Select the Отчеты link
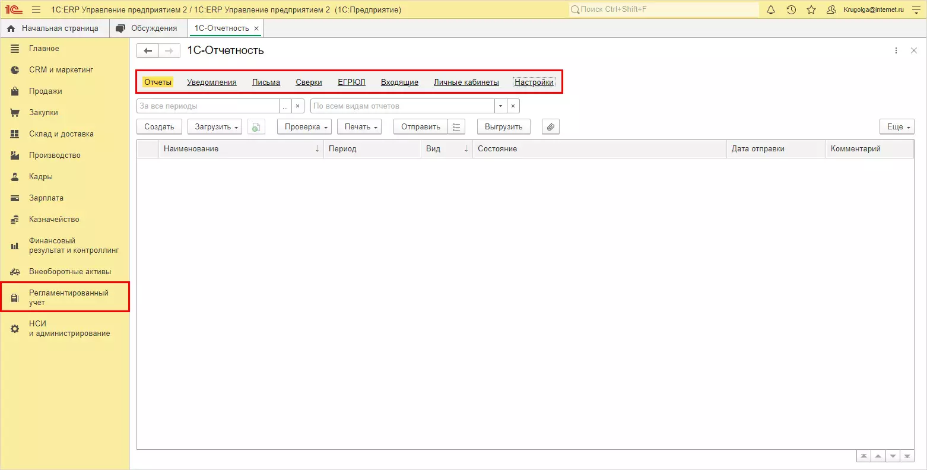The height and width of the screenshot is (470, 927). tap(158, 82)
